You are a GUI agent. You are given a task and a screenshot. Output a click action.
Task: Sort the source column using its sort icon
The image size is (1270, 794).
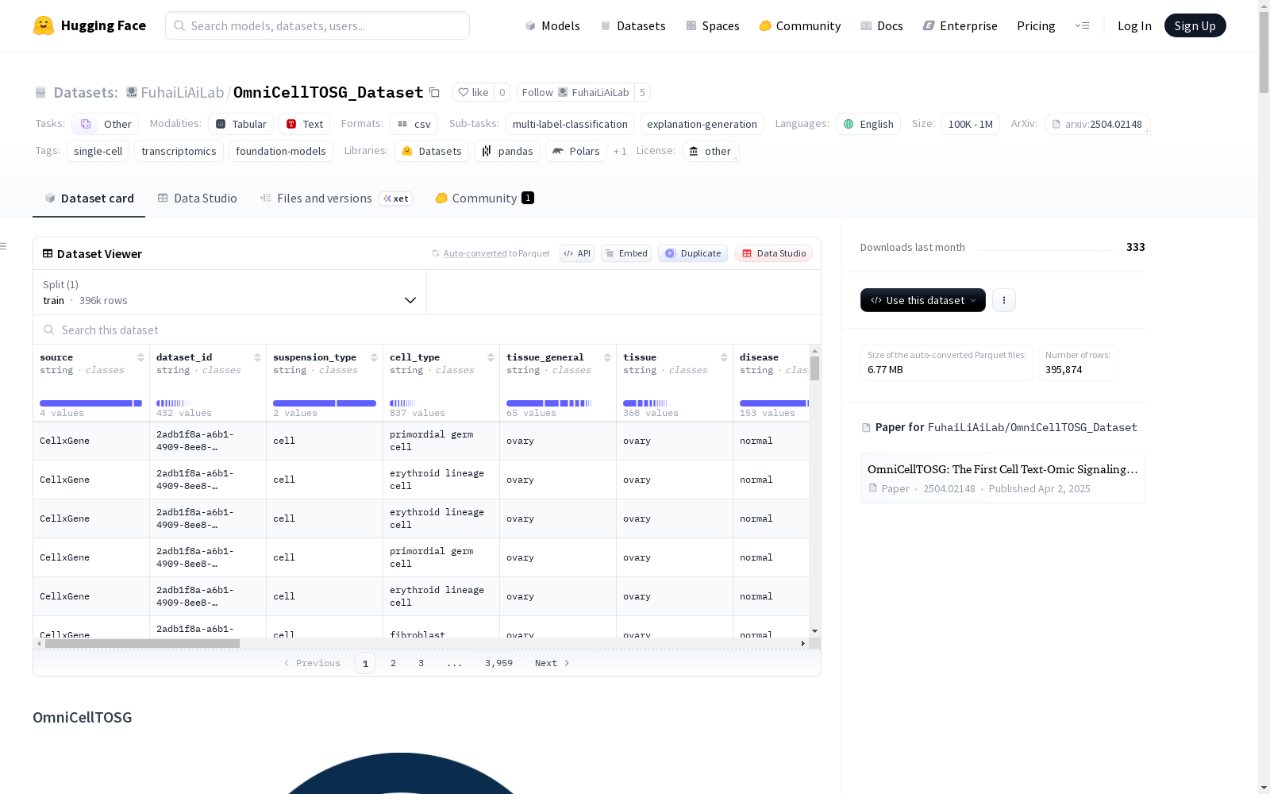coord(140,357)
